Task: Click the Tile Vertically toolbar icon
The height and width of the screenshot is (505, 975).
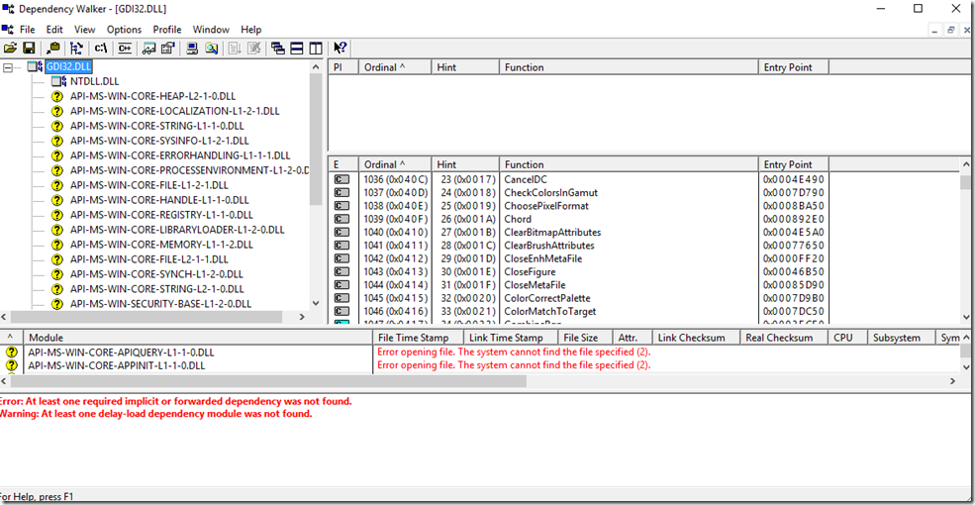Action: (315, 48)
